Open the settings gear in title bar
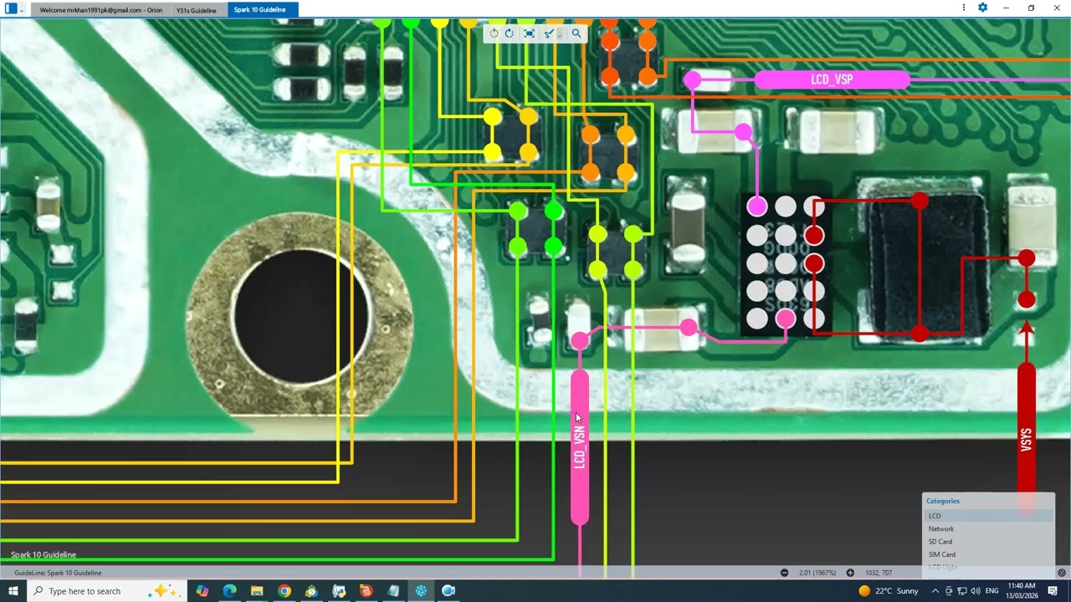 [x=983, y=8]
